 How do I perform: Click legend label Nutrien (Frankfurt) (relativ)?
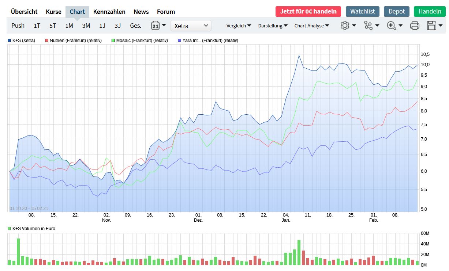[76, 41]
